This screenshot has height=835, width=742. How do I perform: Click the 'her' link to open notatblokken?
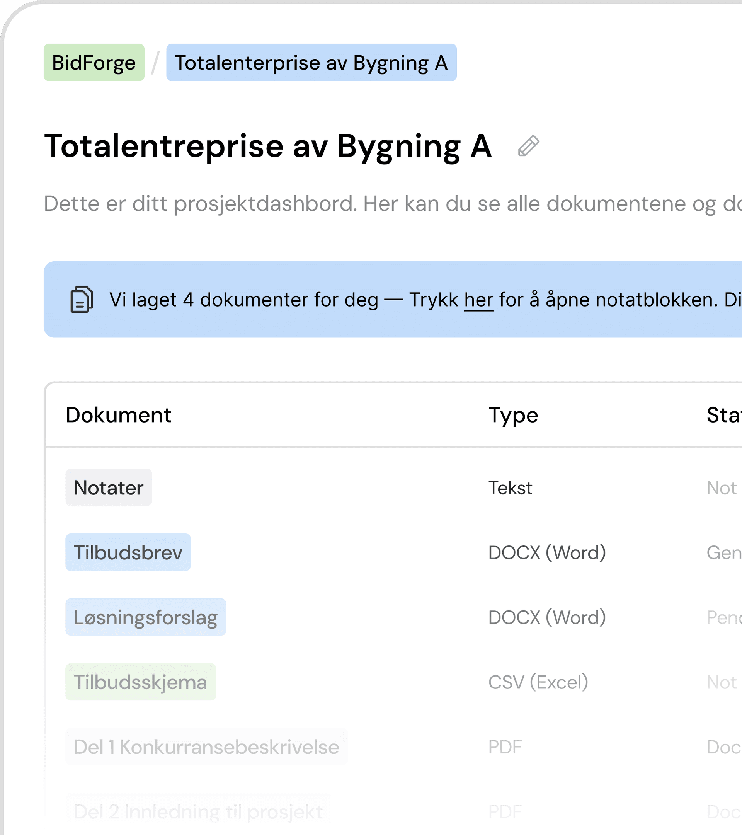coord(478,300)
